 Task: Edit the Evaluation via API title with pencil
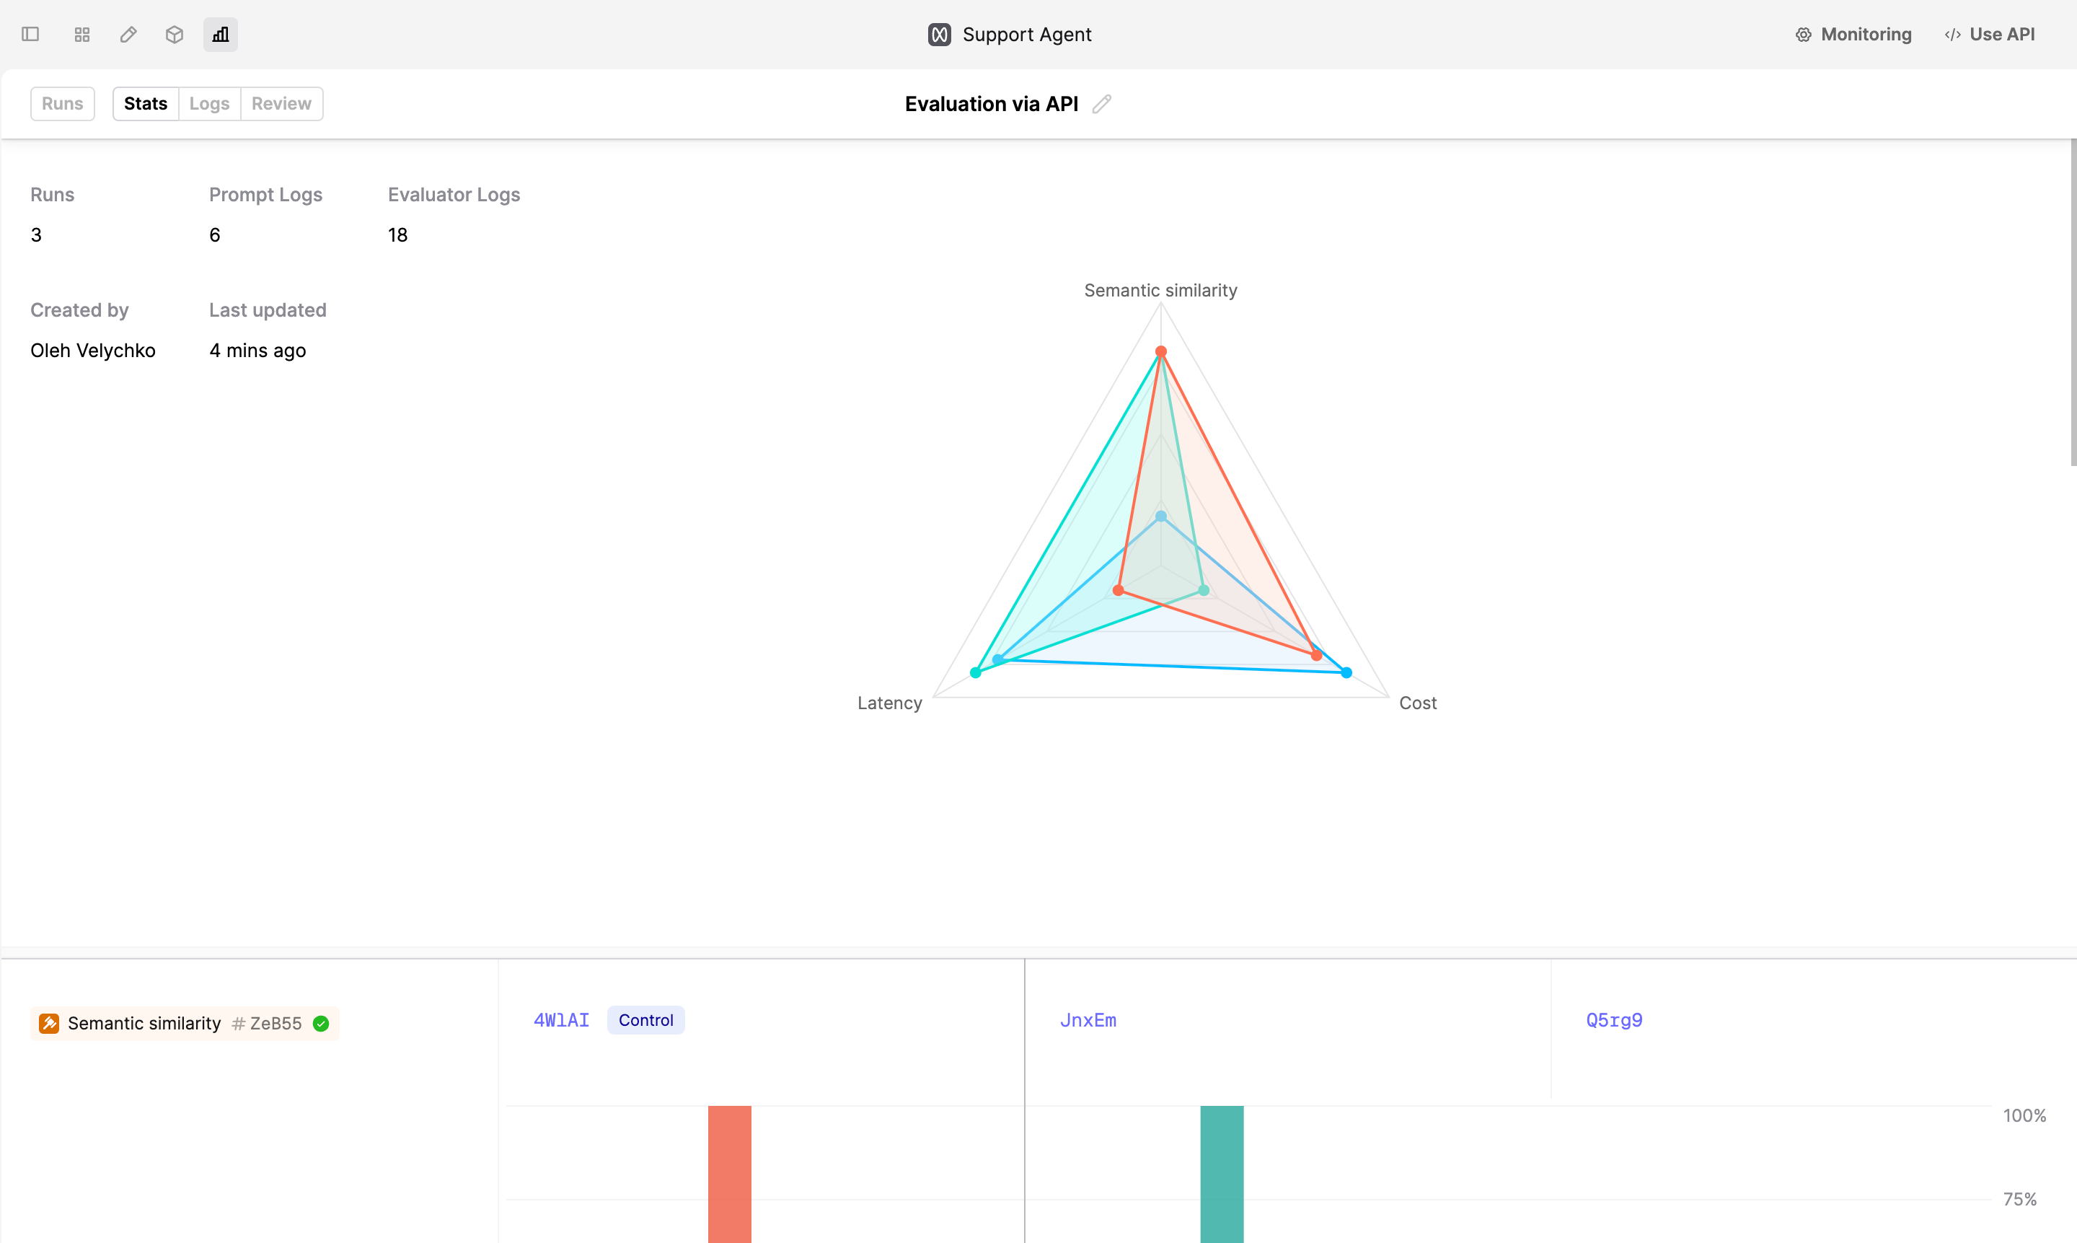pos(1102,103)
